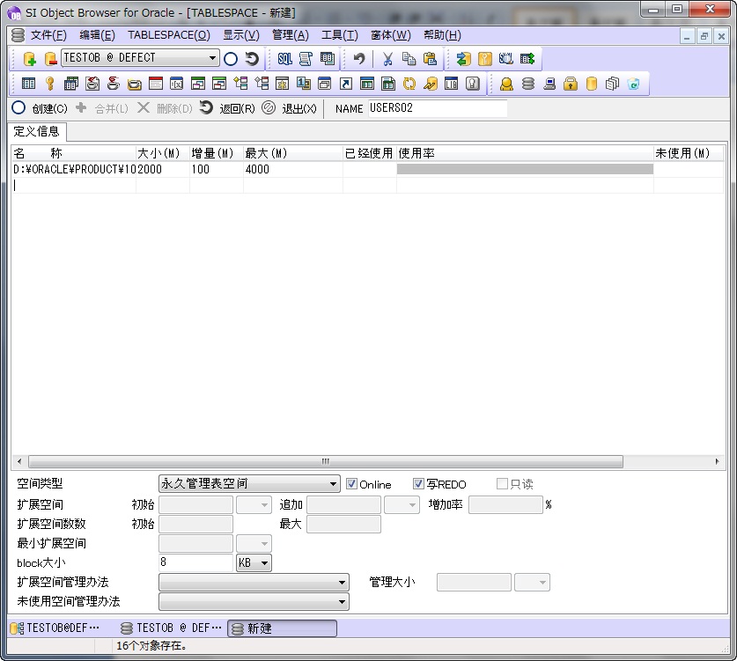Click the datafile row cell D:¥ORACLE¥PRODUCT¥10
This screenshot has width=737, height=661.
pyautogui.click(x=74, y=169)
